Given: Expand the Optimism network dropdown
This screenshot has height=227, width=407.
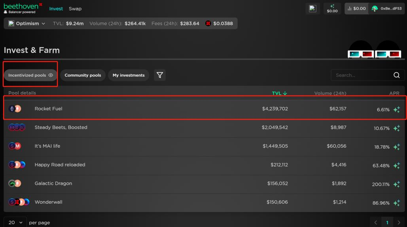Looking at the screenshot, I should [27, 24].
